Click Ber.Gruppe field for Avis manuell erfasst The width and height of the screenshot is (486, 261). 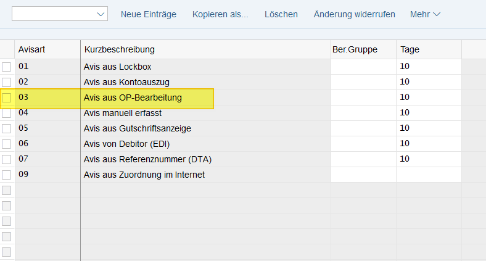pyautogui.click(x=363, y=113)
